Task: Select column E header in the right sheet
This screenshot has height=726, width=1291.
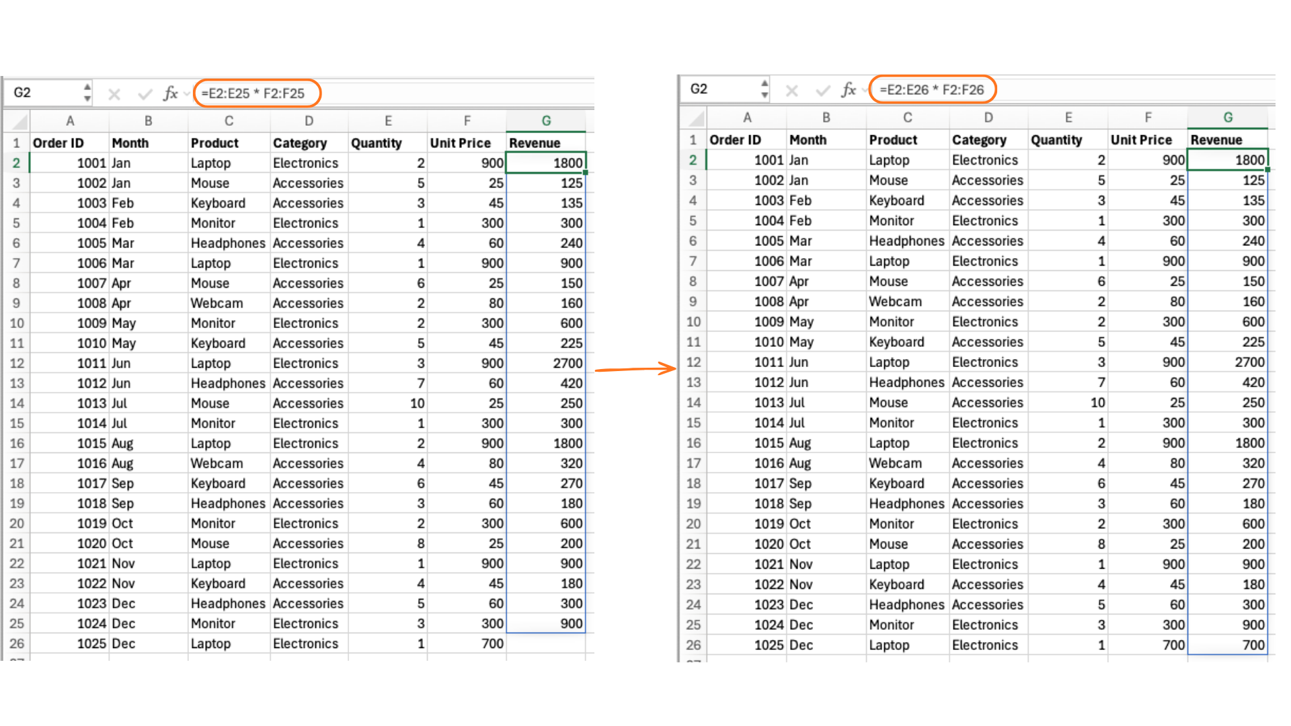Action: (1068, 118)
